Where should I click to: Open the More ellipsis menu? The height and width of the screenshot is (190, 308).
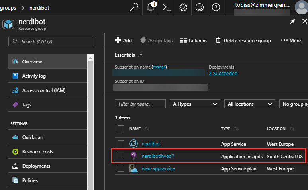coord(291,41)
